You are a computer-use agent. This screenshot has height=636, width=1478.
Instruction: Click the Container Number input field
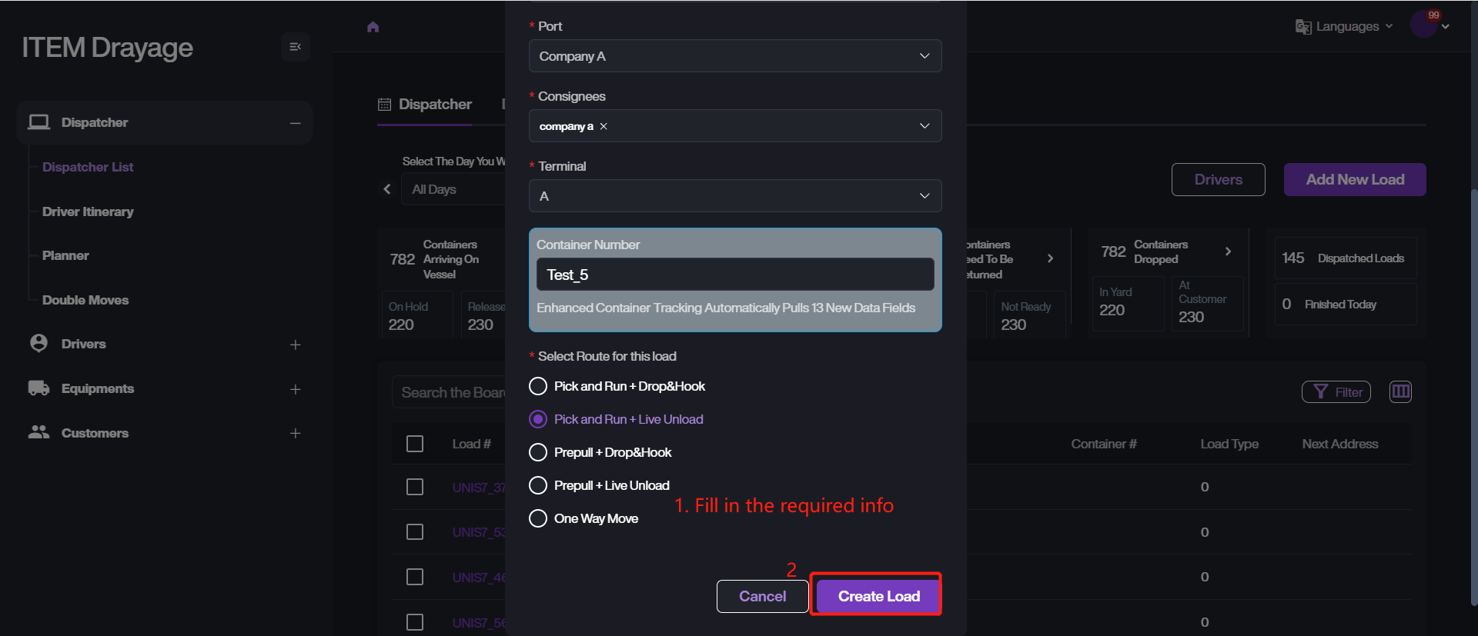tap(734, 275)
